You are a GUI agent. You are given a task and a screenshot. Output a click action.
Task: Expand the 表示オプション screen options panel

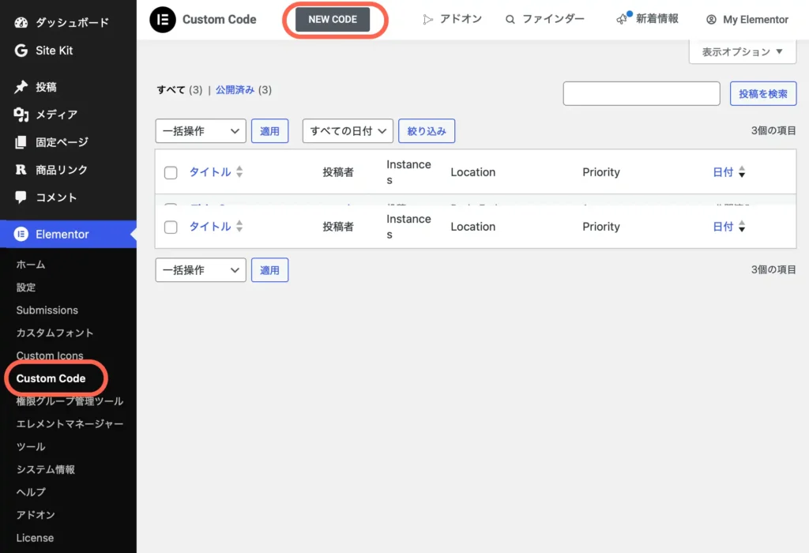coord(743,51)
